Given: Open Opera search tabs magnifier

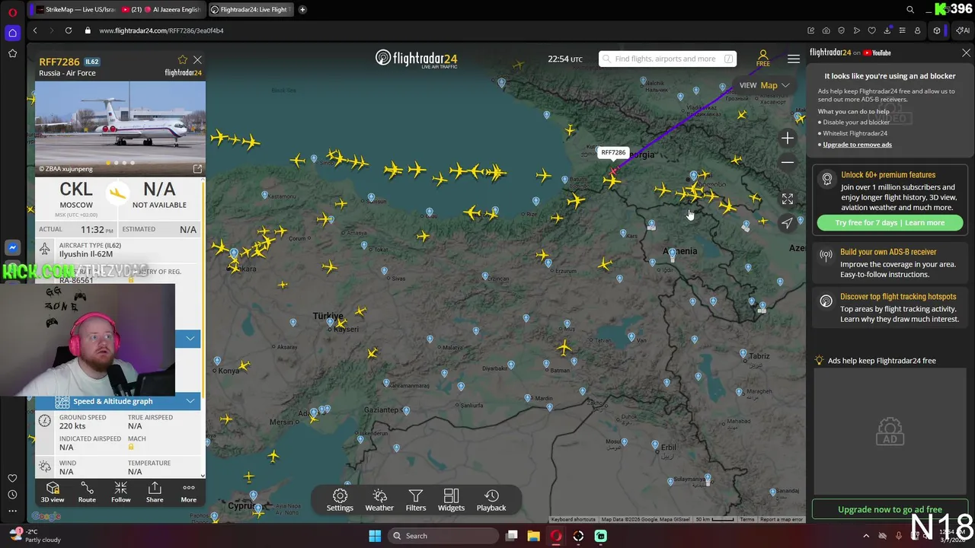Looking at the screenshot, I should (910, 9).
